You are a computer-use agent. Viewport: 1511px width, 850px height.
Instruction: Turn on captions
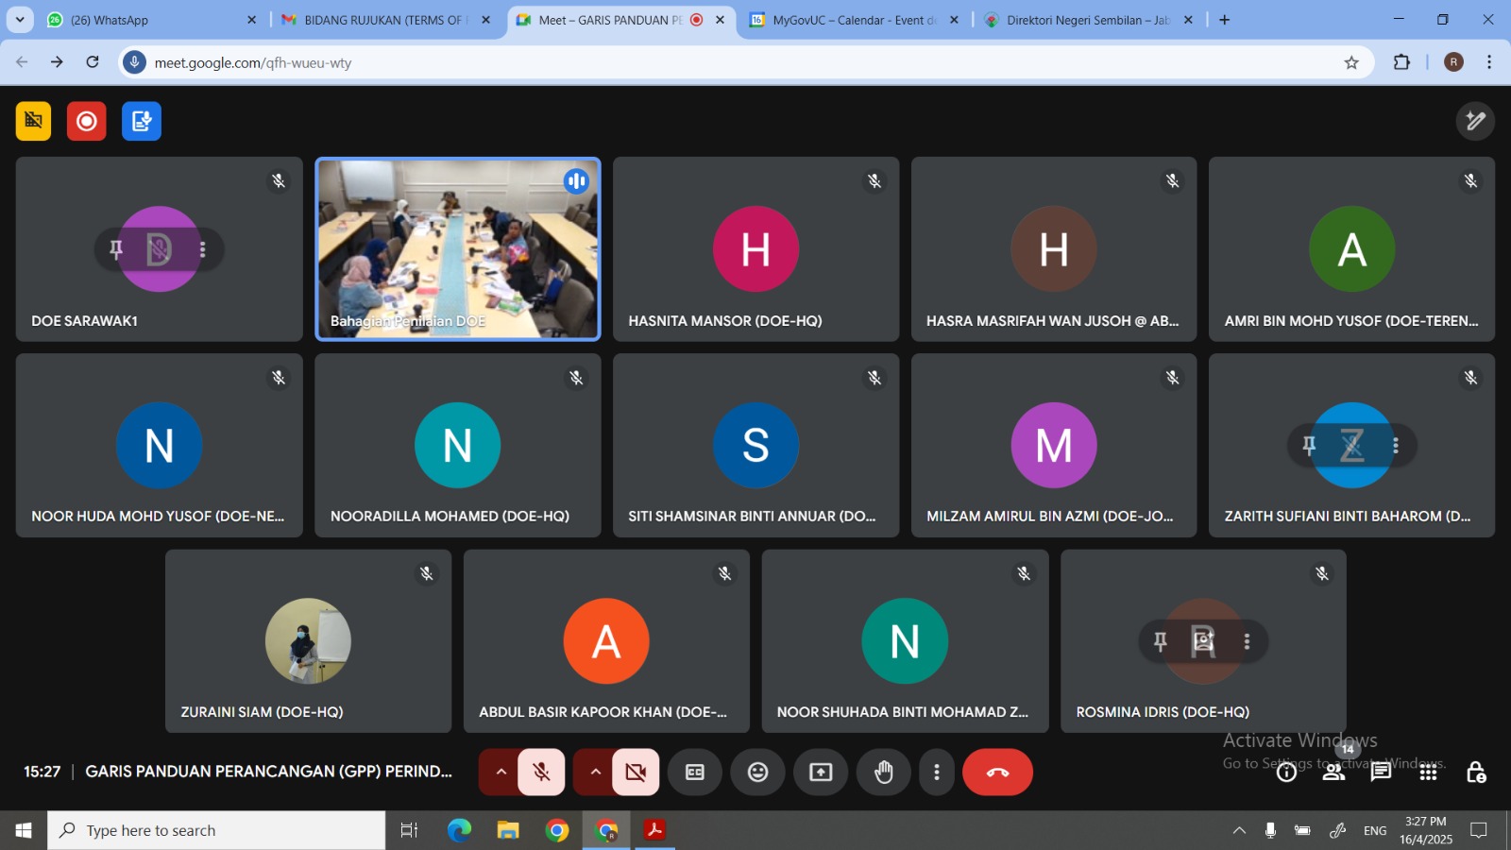pos(695,773)
